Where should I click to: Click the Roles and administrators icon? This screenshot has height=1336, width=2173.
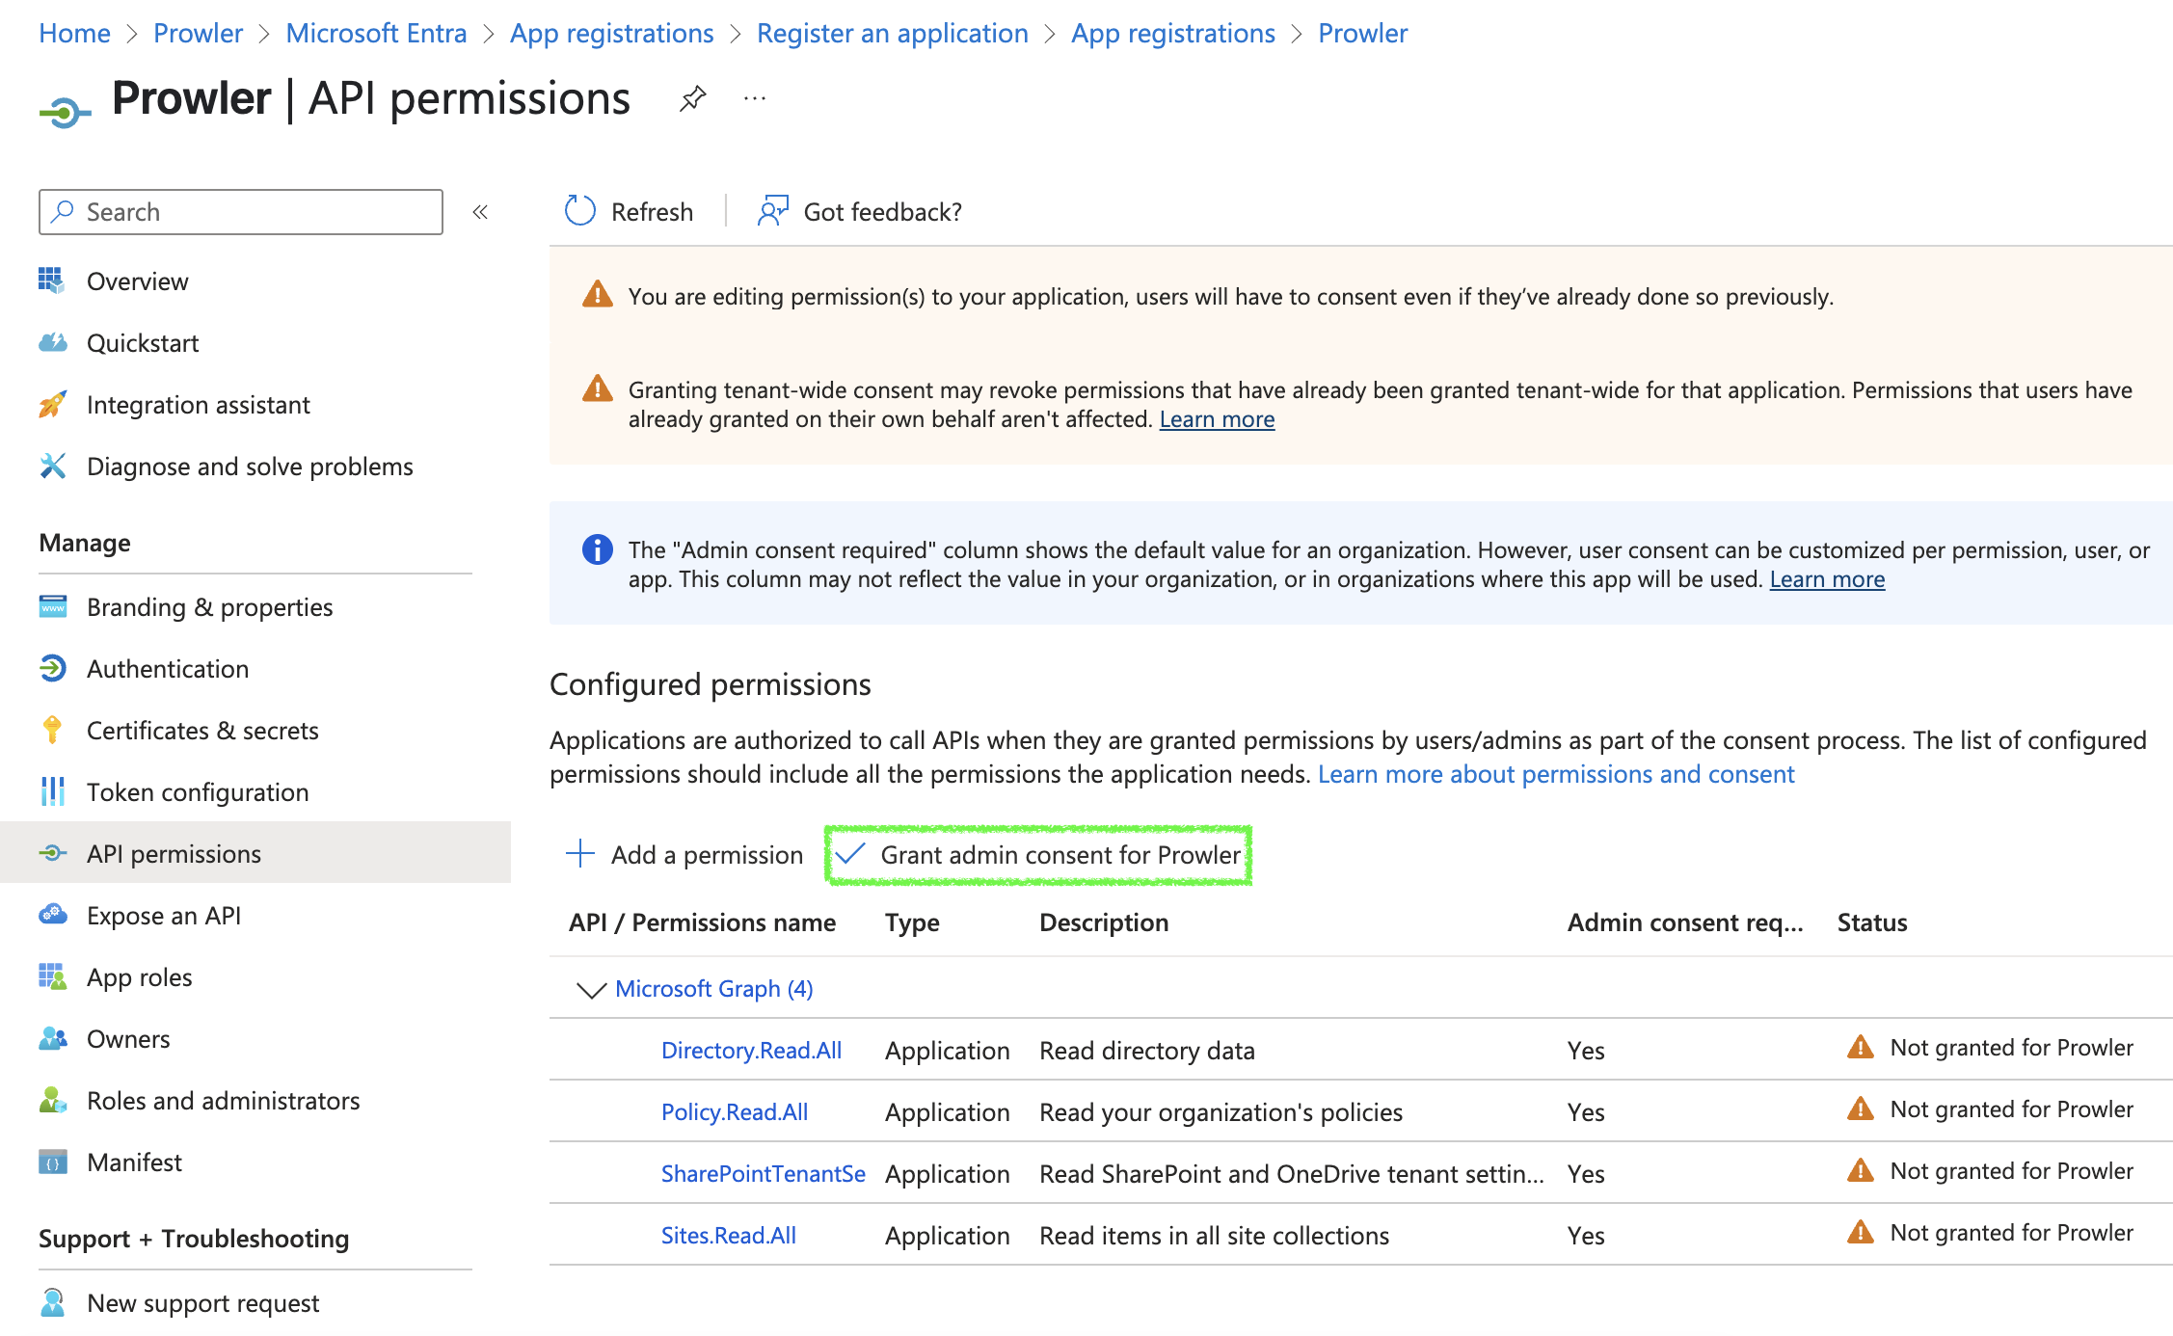tap(52, 1100)
